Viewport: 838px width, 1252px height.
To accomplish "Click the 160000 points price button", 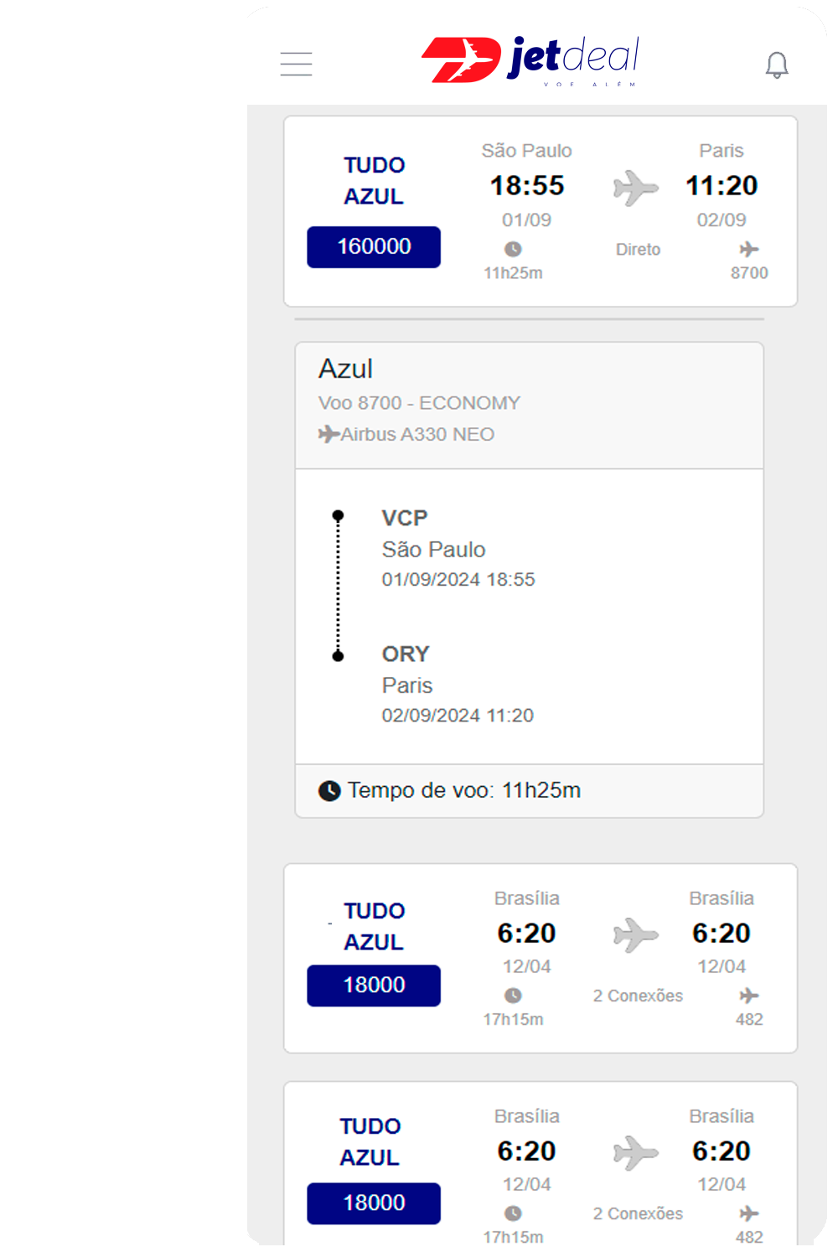I will [374, 247].
